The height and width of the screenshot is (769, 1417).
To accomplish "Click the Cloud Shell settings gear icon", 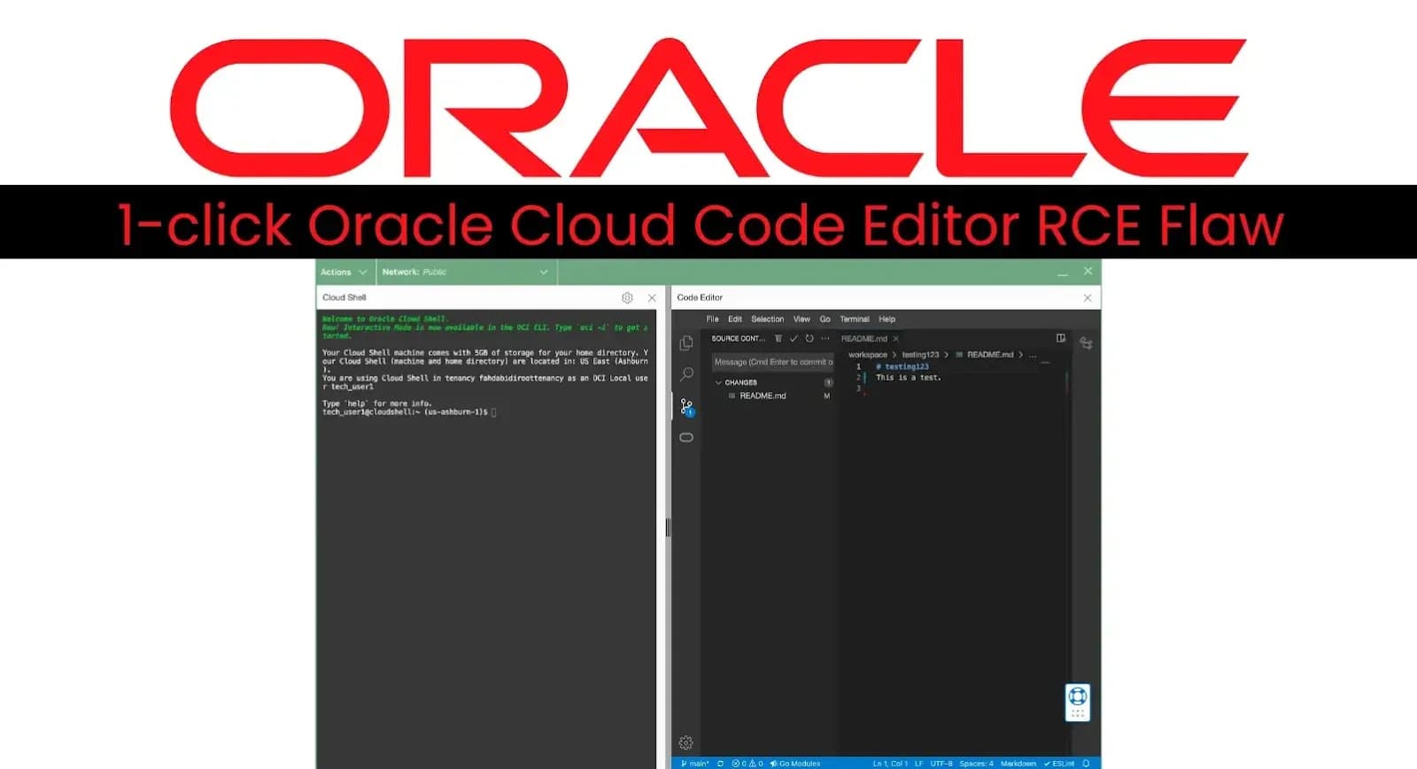I will (x=627, y=298).
